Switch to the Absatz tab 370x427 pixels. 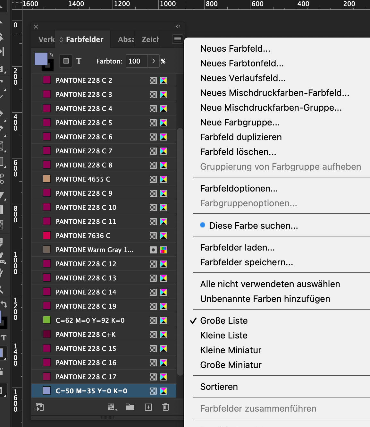click(126, 39)
